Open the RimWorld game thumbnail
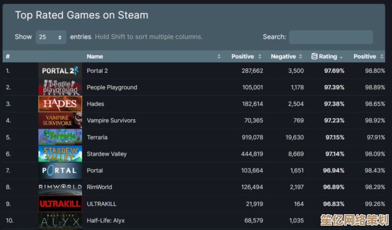 60,187
